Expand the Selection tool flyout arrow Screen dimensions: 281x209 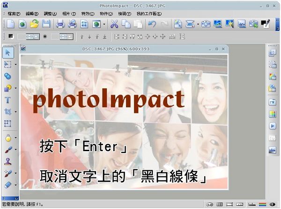(x=16, y=64)
